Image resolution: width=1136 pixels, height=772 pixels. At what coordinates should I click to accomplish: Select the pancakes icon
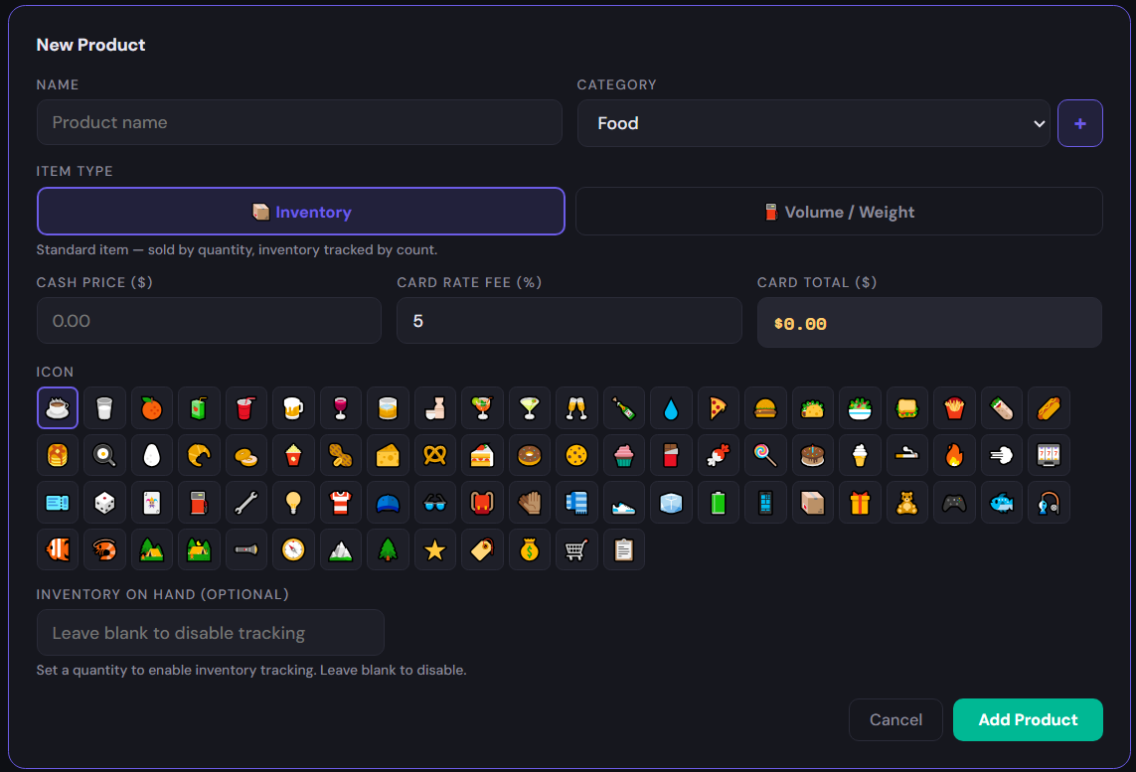58,455
